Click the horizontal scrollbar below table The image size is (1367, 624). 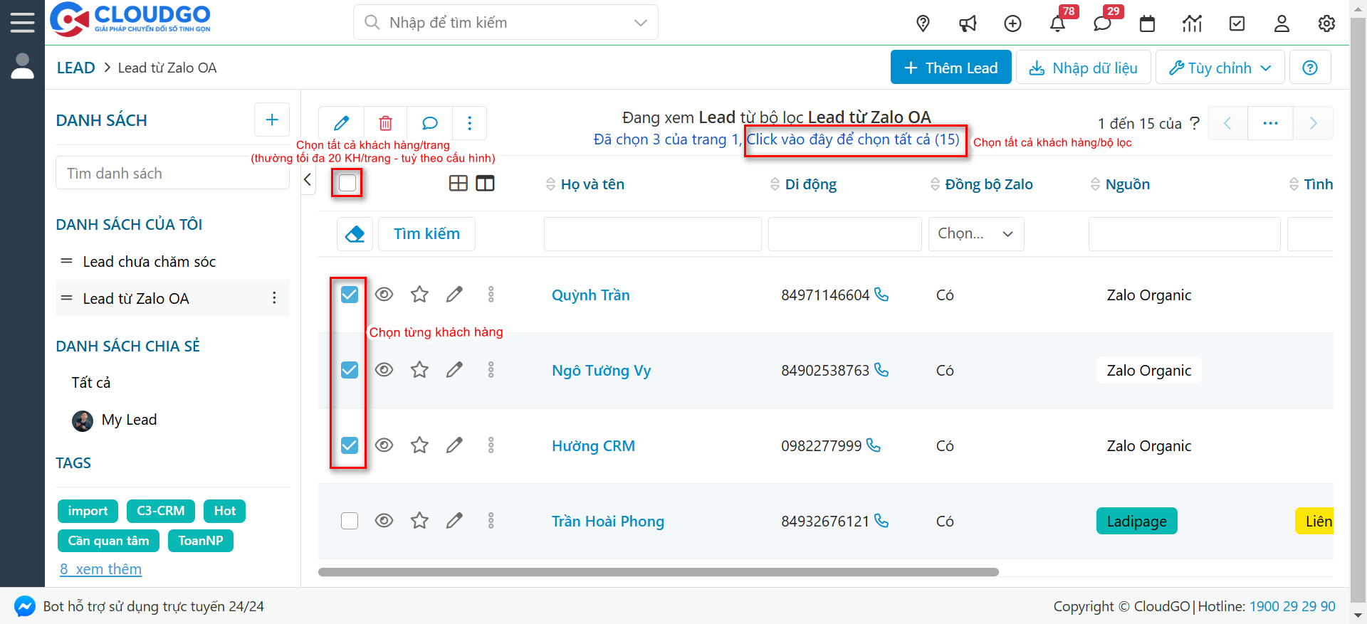658,572
